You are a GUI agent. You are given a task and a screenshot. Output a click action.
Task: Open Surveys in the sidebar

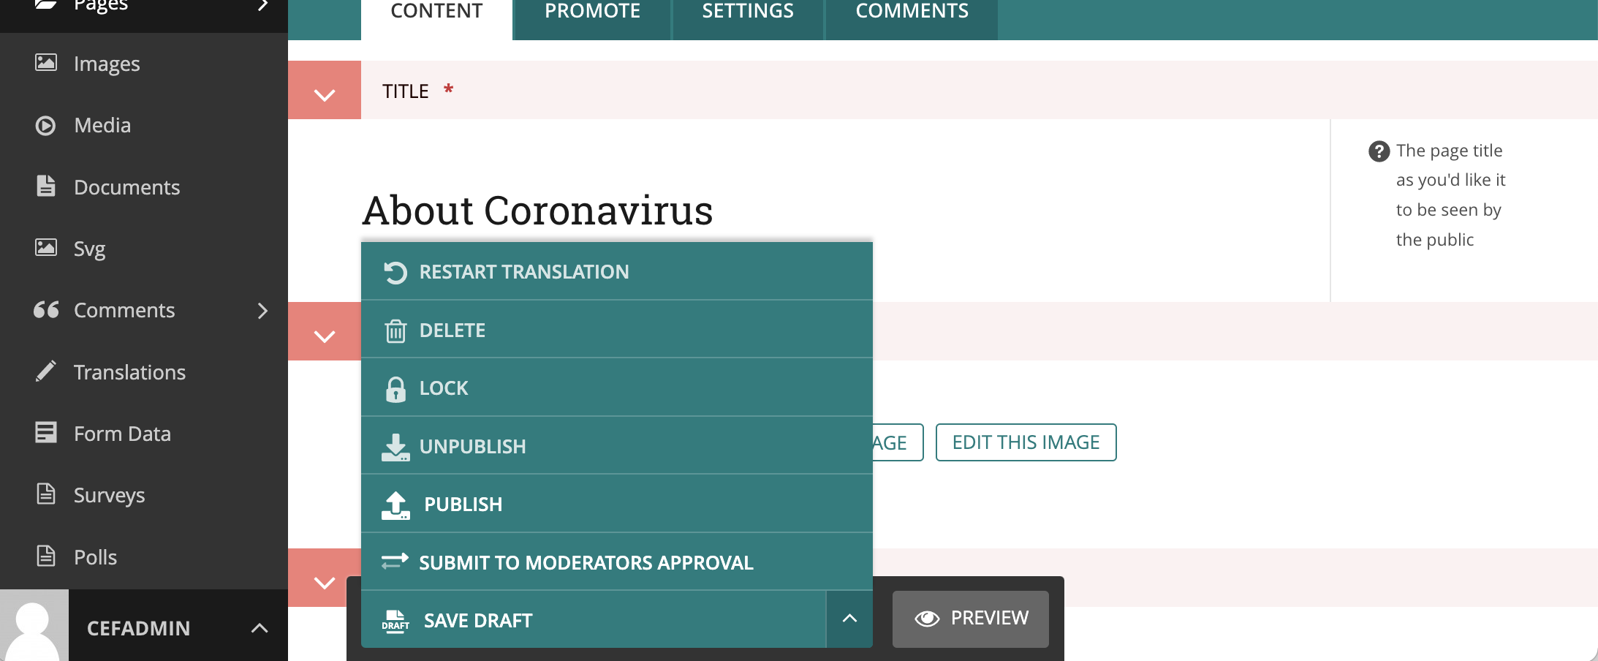point(144,495)
